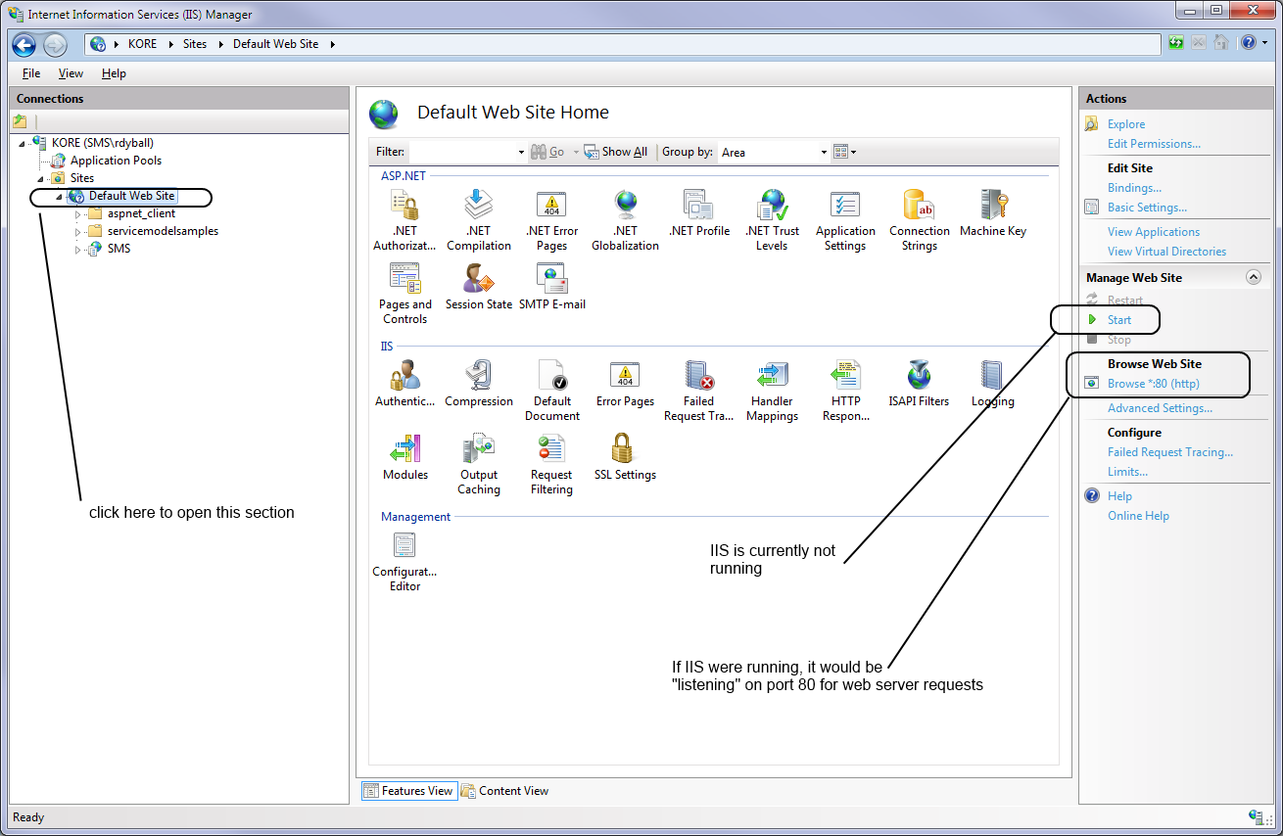The height and width of the screenshot is (836, 1283).
Task: Expand the SMS application tree node
Action: [x=78, y=249]
